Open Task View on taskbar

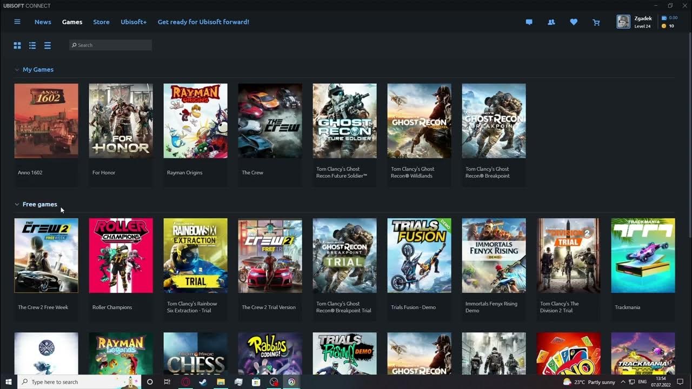pyautogui.click(x=167, y=382)
